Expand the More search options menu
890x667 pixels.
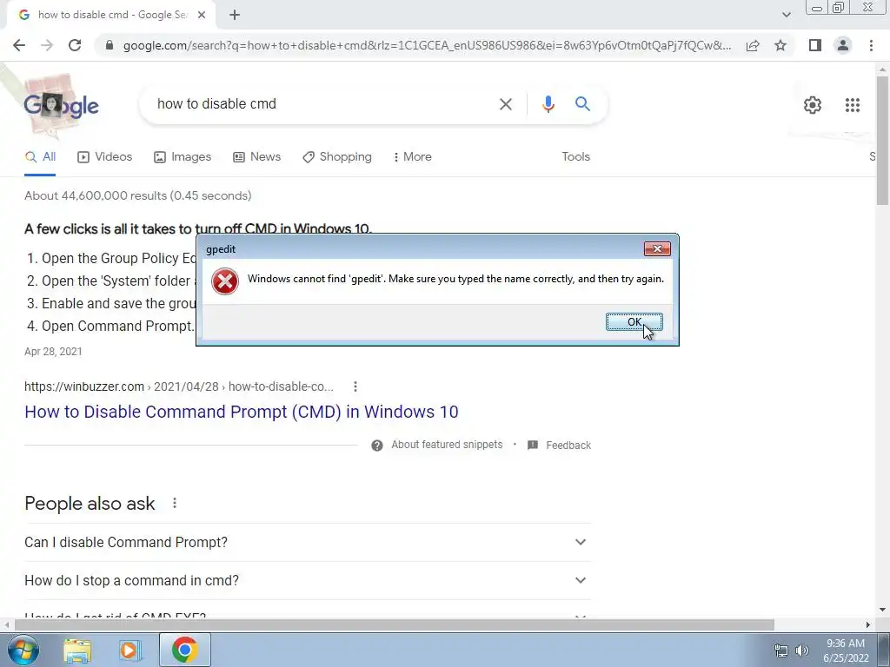coord(413,157)
